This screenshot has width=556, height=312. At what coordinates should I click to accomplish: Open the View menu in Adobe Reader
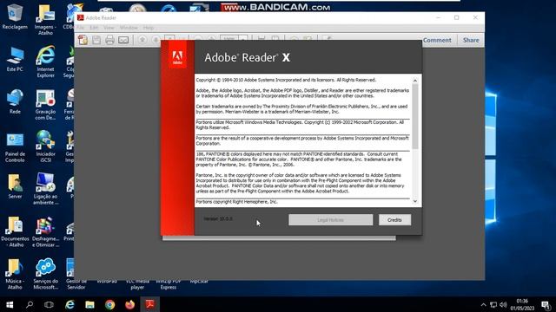point(109,28)
